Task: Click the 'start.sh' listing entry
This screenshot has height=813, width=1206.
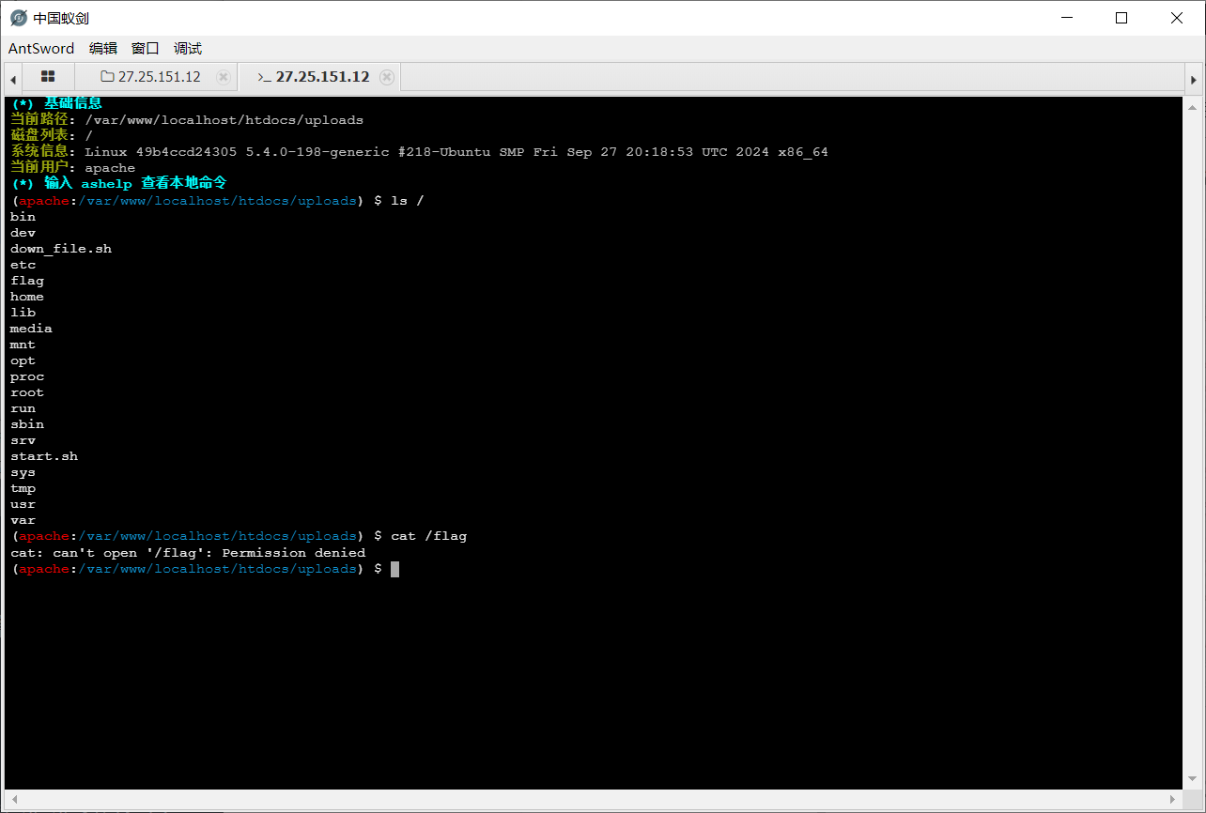Action: point(44,456)
